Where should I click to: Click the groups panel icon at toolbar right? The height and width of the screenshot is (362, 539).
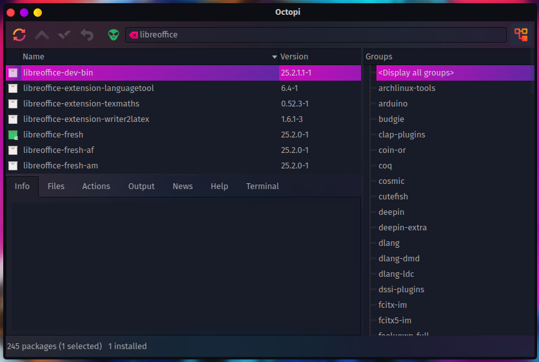pos(520,35)
